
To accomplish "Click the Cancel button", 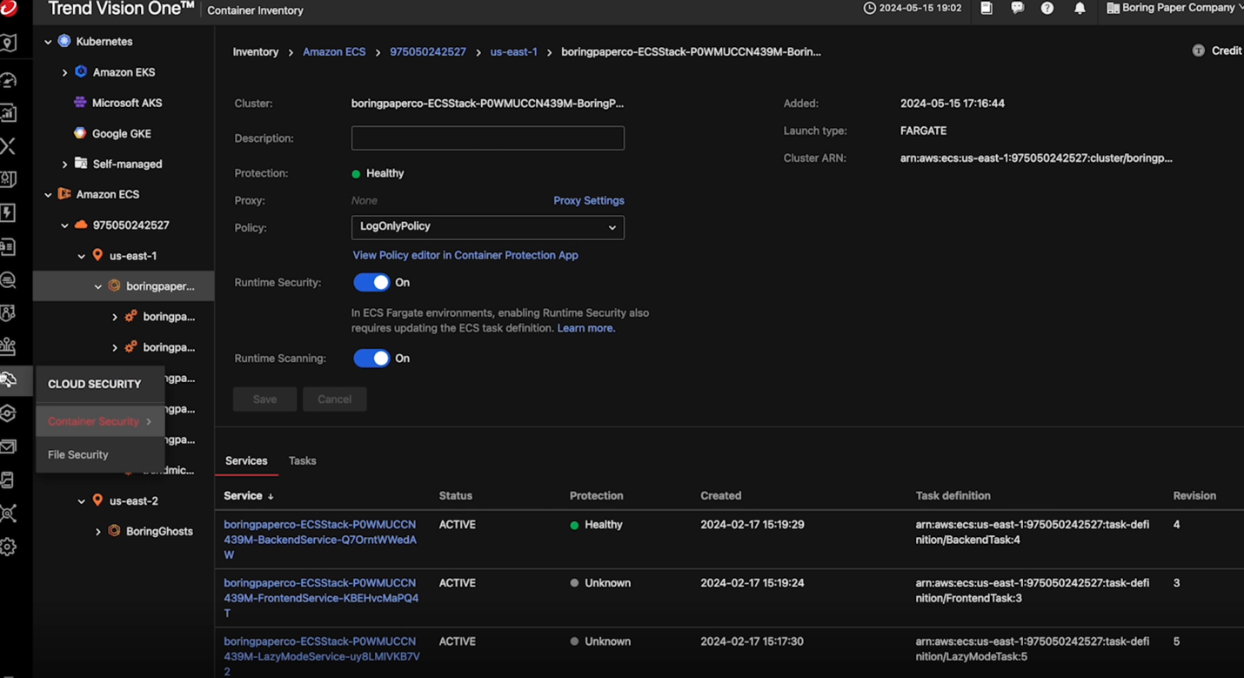I will pos(334,399).
